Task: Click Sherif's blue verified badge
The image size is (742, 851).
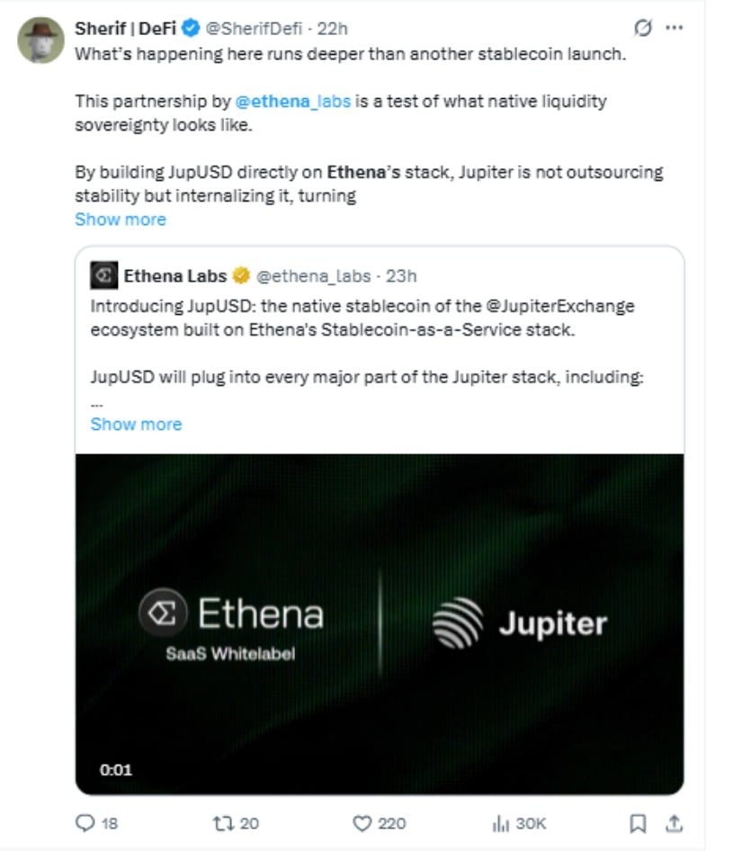Action: pyautogui.click(x=191, y=29)
